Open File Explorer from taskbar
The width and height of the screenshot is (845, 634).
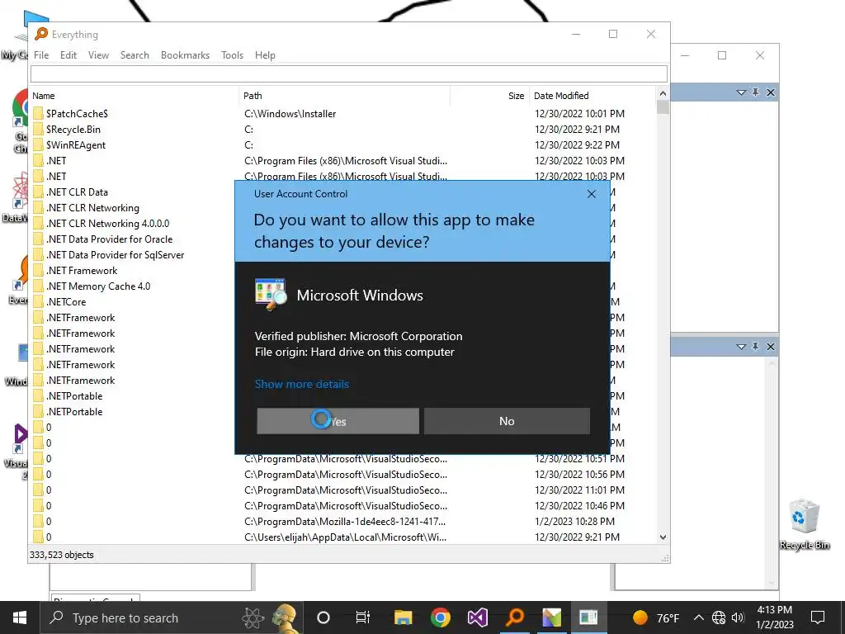click(x=403, y=617)
